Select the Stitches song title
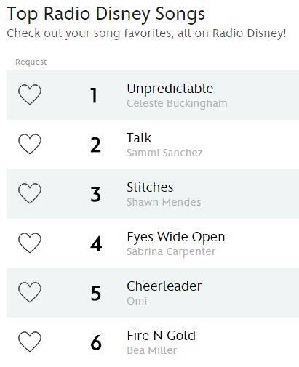The image size is (299, 367). [150, 187]
